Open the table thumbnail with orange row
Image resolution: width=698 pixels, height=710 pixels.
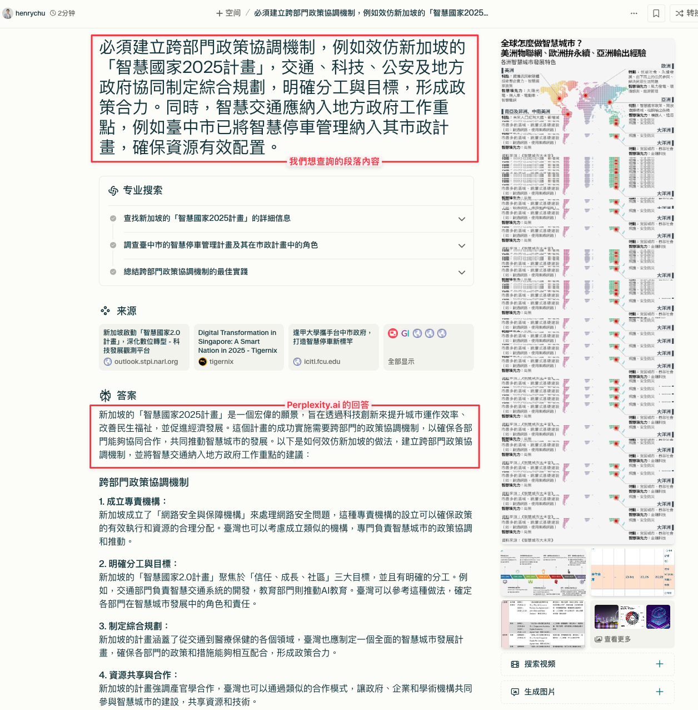[x=632, y=572]
